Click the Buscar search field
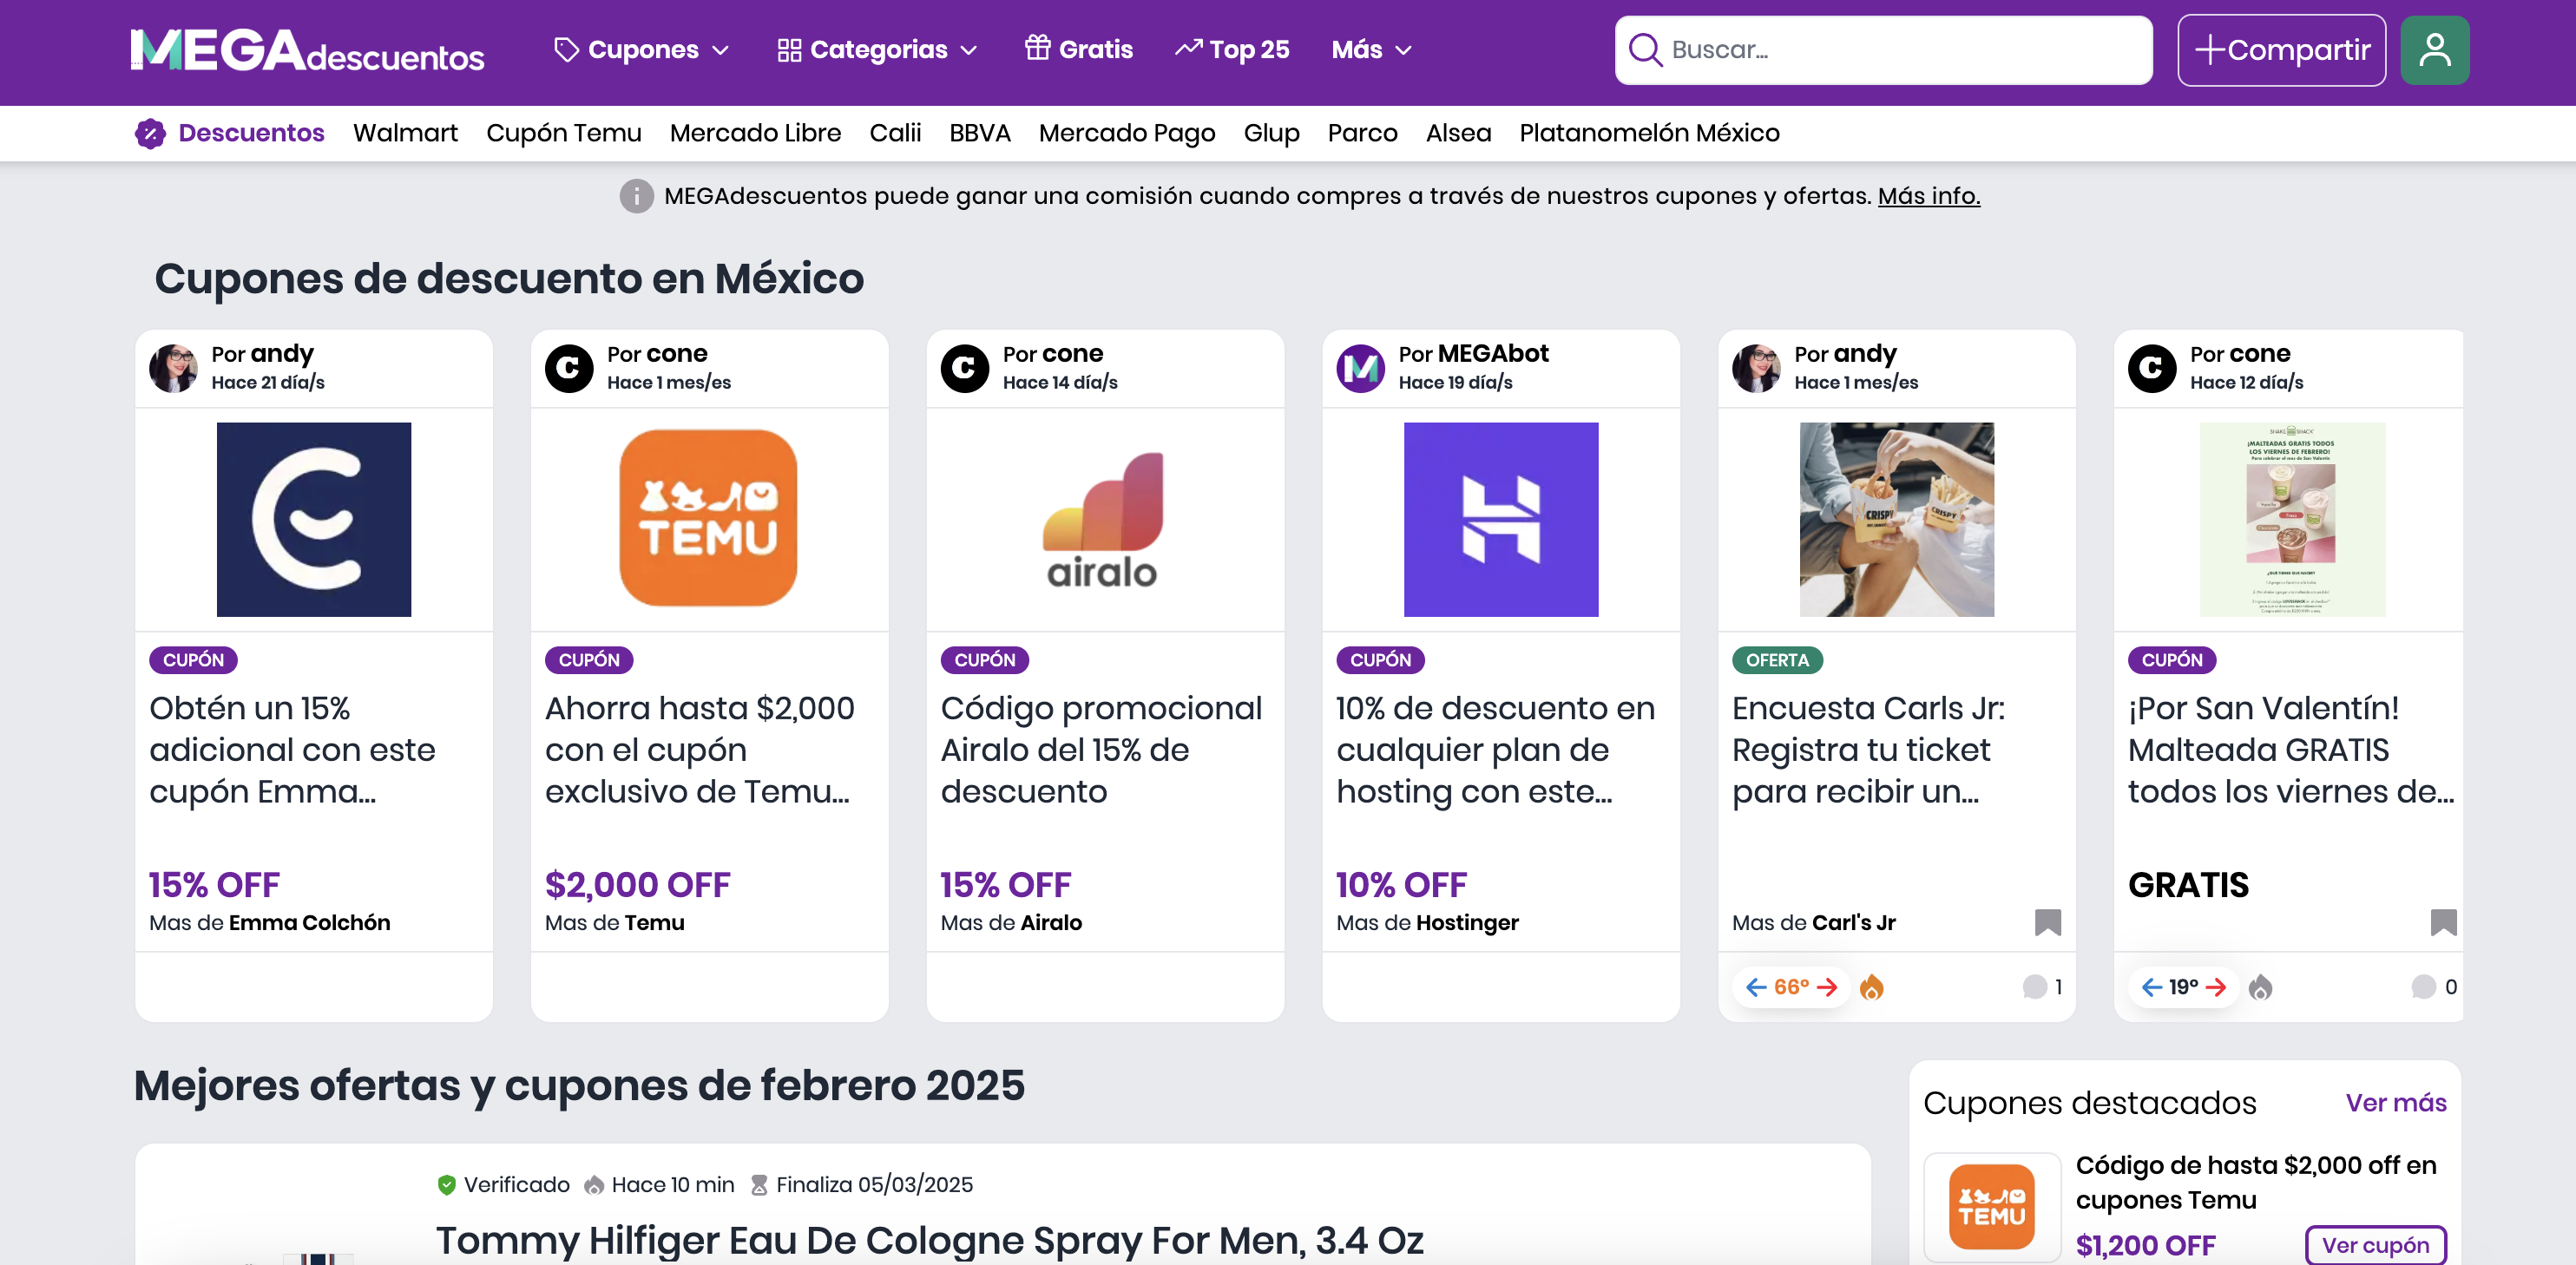The height and width of the screenshot is (1265, 2576). pos(1883,50)
